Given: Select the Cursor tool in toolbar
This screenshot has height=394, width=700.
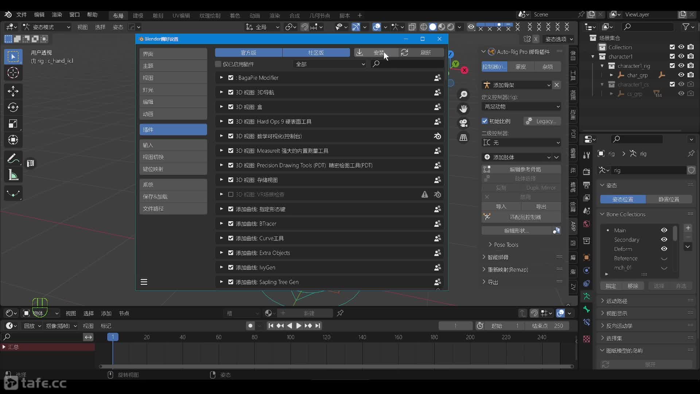Looking at the screenshot, I should coord(13,73).
